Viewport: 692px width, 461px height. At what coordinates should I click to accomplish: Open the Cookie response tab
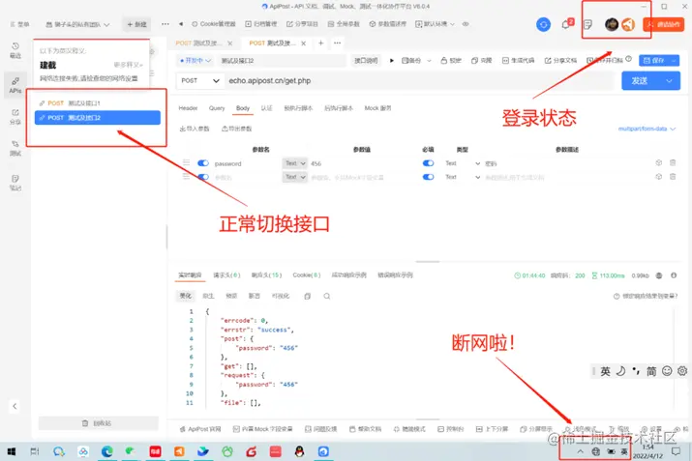(306, 275)
